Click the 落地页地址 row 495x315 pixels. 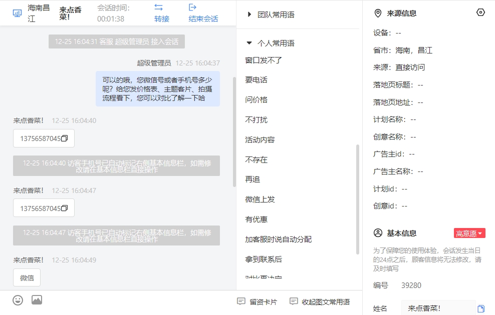(x=398, y=102)
